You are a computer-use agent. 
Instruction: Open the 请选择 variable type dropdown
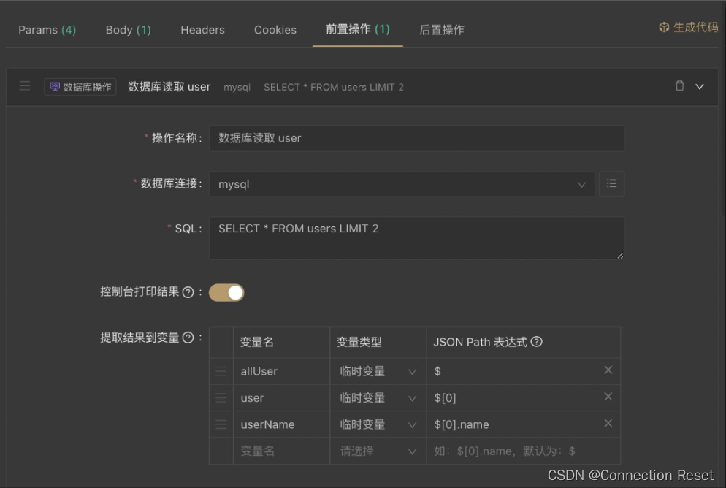point(378,451)
